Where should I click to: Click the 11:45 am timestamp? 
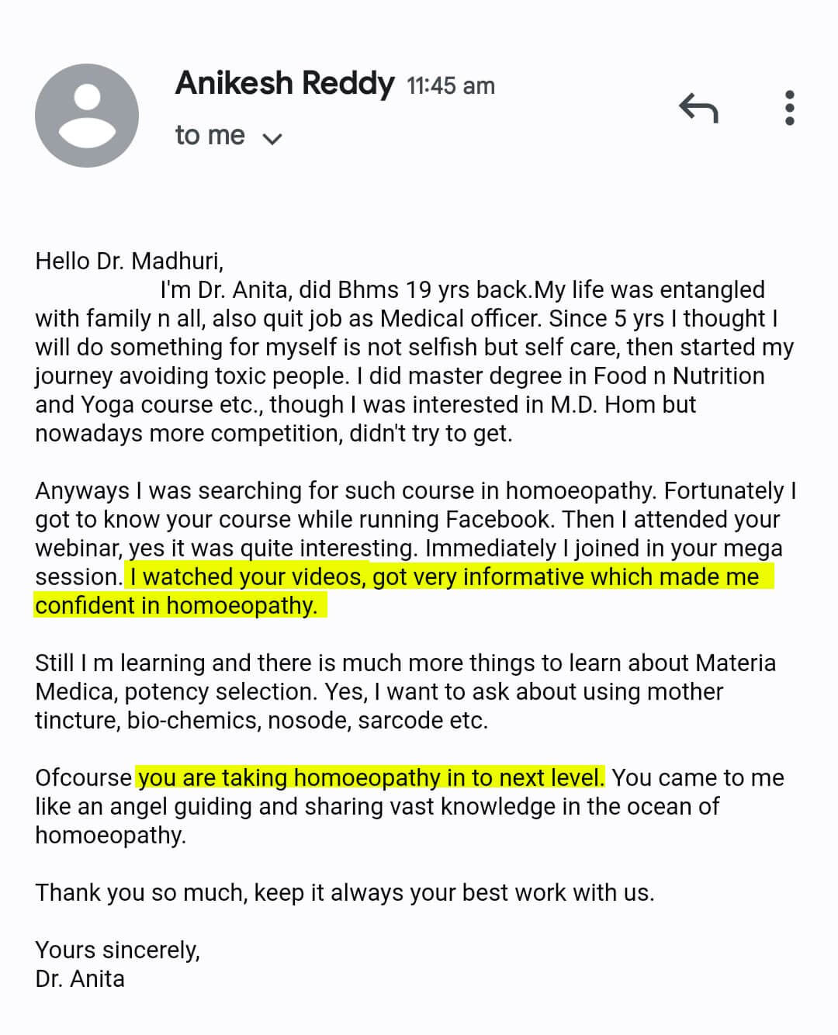pyautogui.click(x=451, y=85)
